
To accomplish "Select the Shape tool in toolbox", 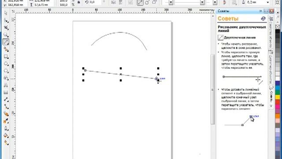I will (6, 20).
